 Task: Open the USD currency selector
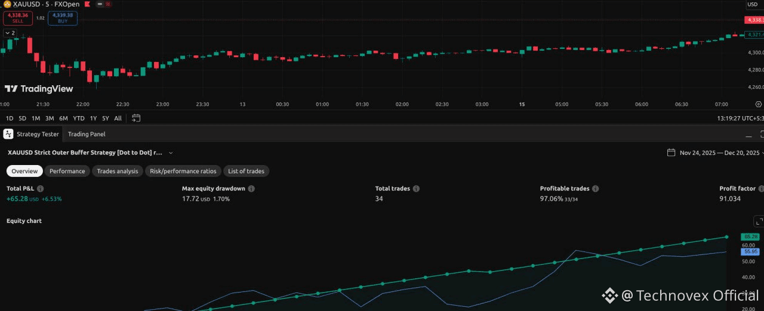pos(752,5)
